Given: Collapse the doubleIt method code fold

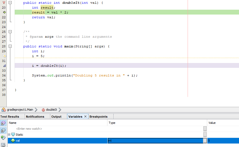Looking at the screenshot, I should tap(10, 3).
